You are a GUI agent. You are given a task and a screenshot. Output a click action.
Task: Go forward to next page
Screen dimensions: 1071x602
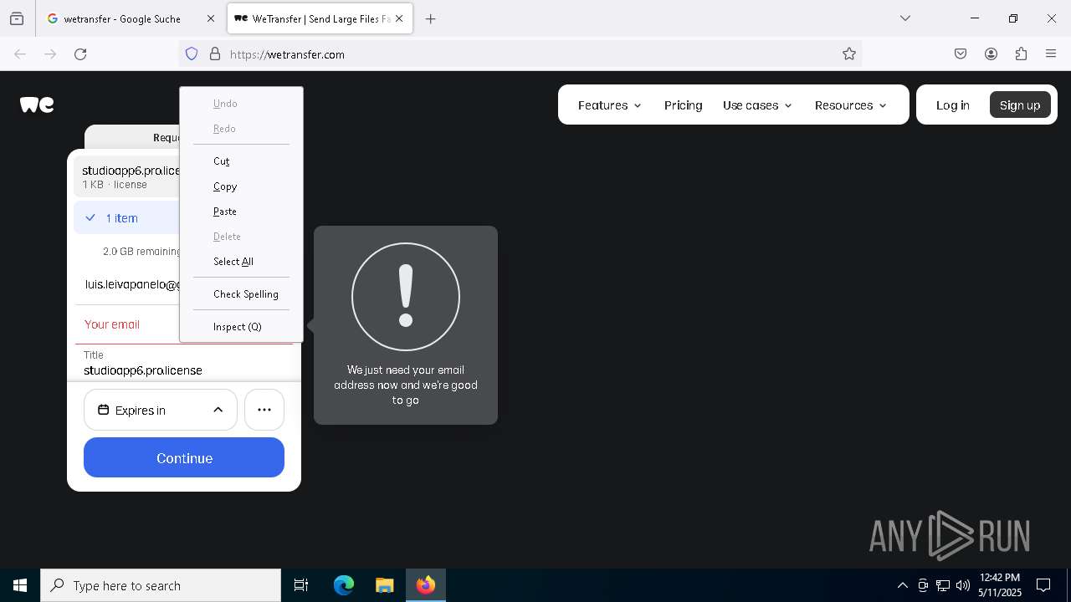tap(50, 54)
